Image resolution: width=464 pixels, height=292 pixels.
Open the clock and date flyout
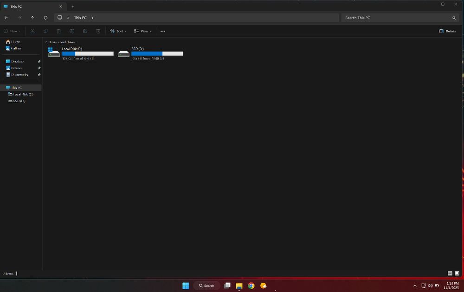tap(451, 286)
